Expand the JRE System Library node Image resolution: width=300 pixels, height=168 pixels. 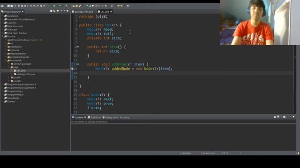[6, 40]
